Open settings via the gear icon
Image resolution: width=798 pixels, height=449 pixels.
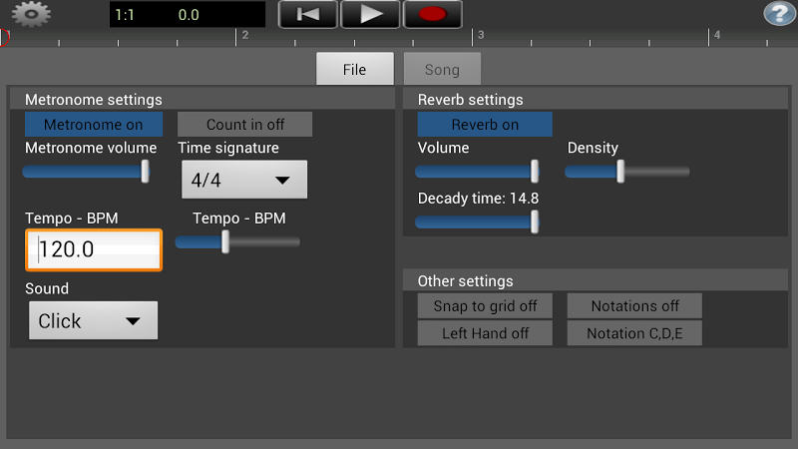coord(32,14)
